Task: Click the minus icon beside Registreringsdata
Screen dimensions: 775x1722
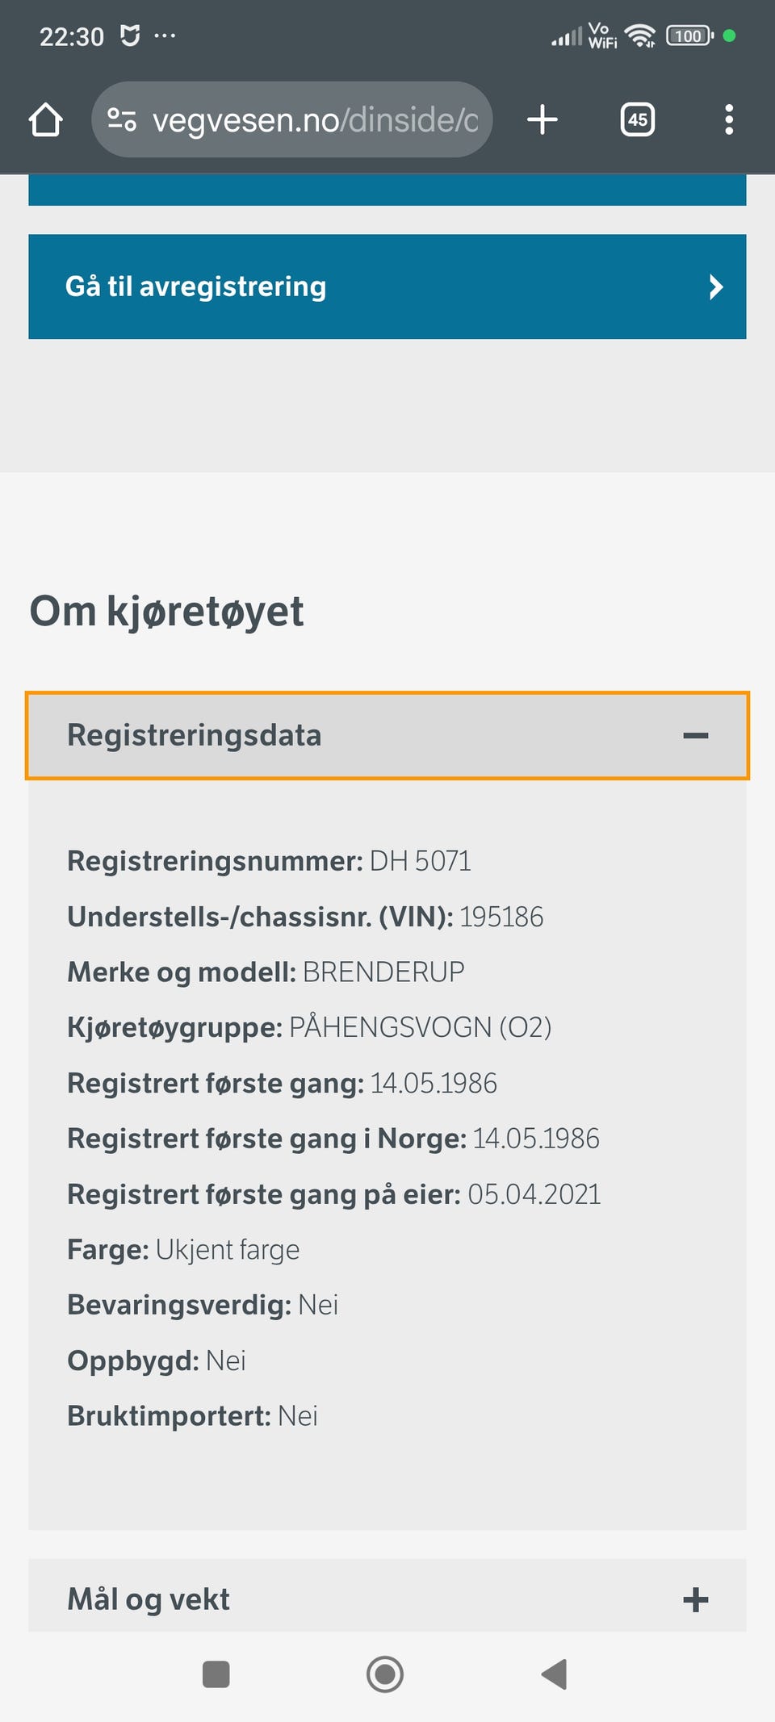Action: pos(695,735)
